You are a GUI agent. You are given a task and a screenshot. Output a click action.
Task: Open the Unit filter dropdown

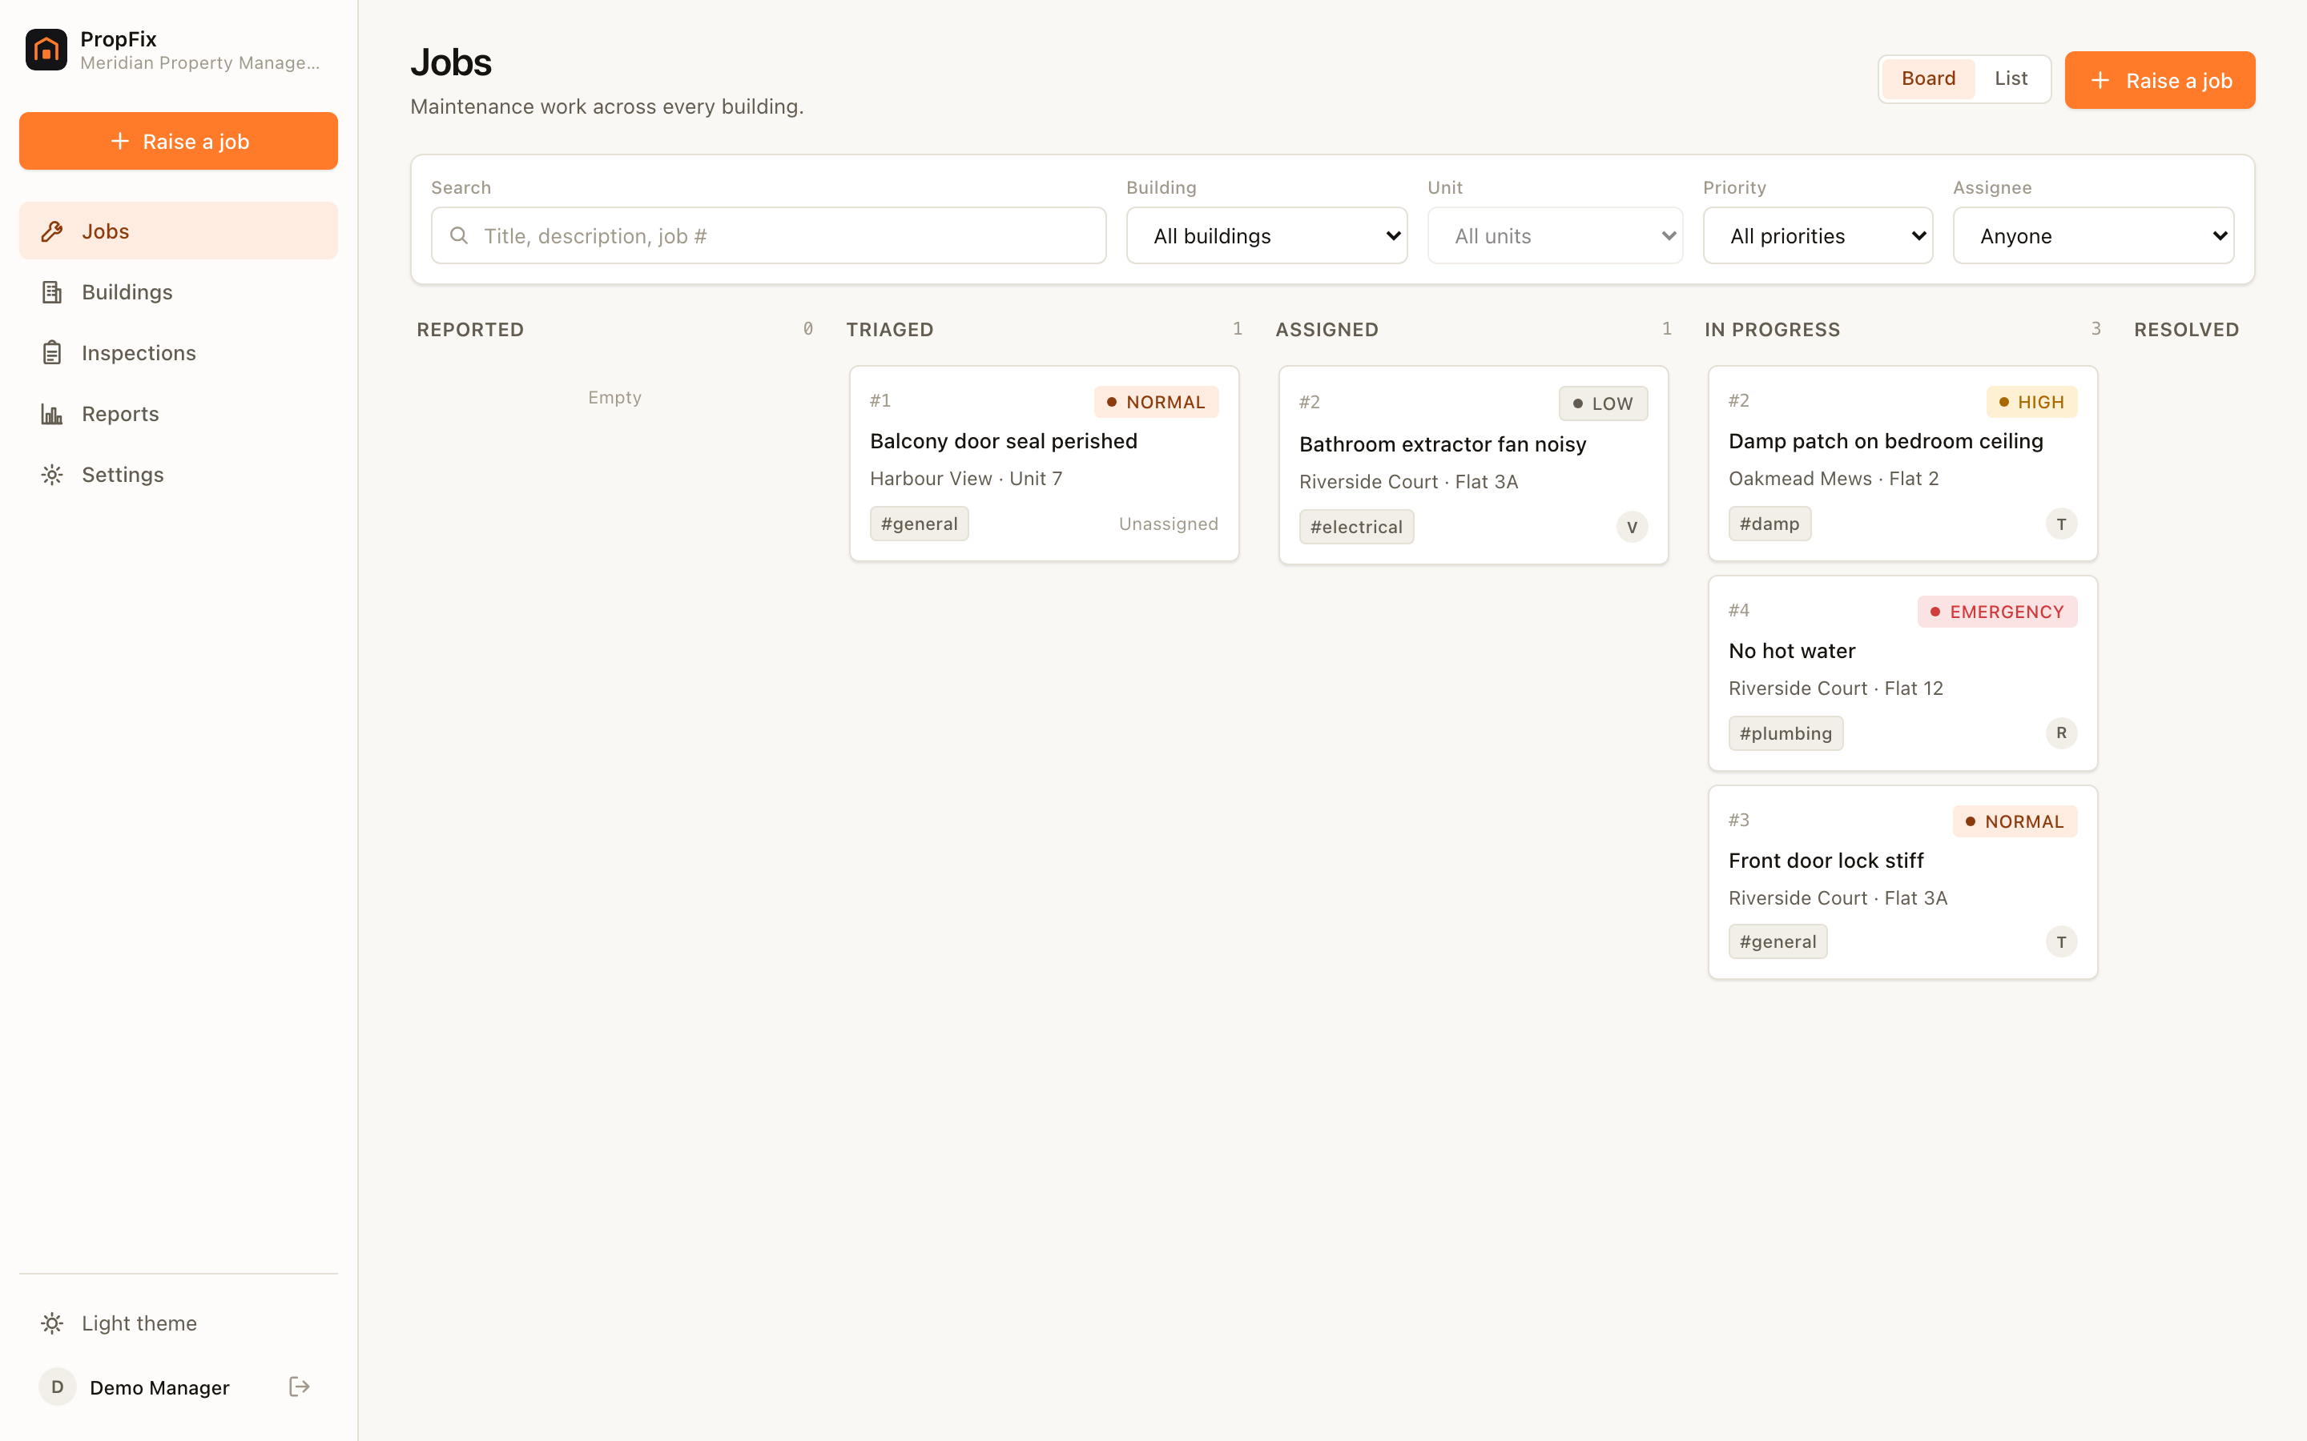coord(1555,235)
